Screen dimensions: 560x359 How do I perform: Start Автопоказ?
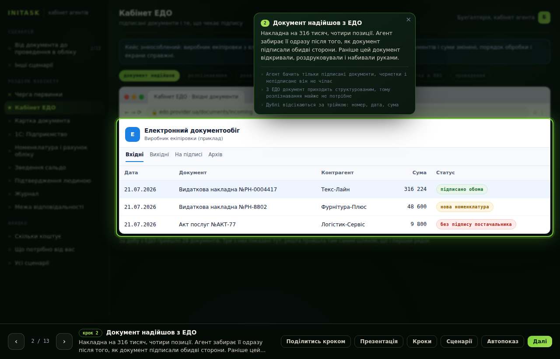[503, 341]
